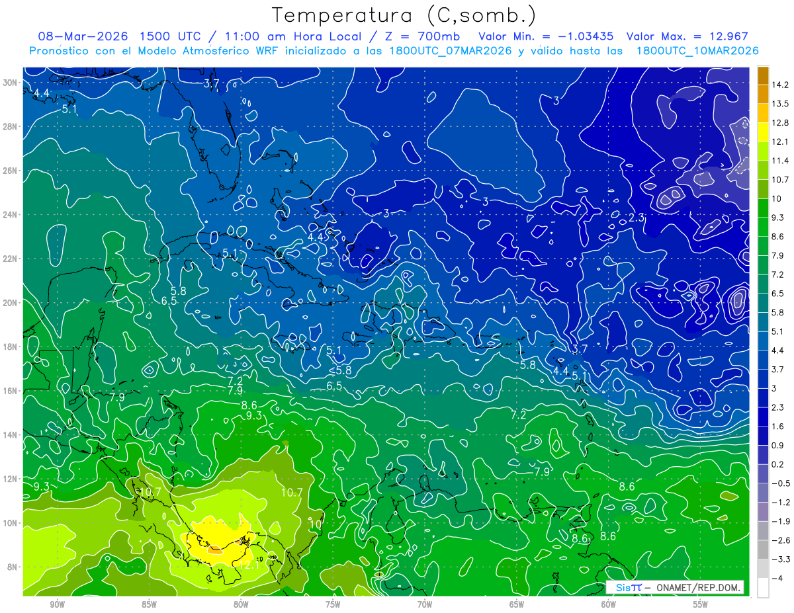Click the 0.9 value in the color legend
This screenshot has width=794, height=613.
click(x=778, y=445)
